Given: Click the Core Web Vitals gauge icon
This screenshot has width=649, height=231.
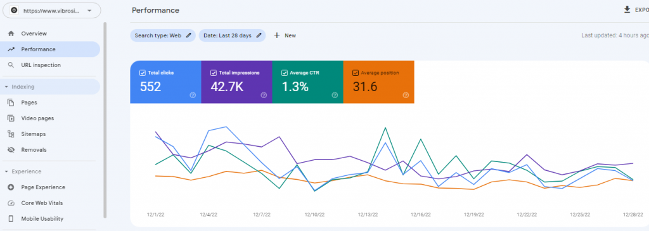Looking at the screenshot, I should point(11,203).
